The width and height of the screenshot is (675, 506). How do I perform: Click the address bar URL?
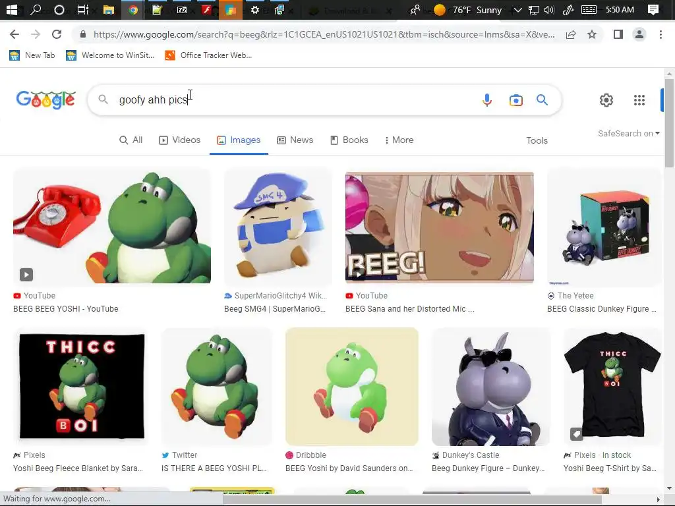pyautogui.click(x=324, y=34)
